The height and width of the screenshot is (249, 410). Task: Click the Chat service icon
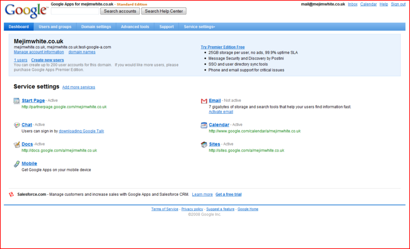tap(17, 125)
